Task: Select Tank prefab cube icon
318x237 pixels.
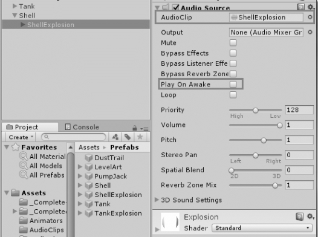Action: pyautogui.click(x=89, y=204)
